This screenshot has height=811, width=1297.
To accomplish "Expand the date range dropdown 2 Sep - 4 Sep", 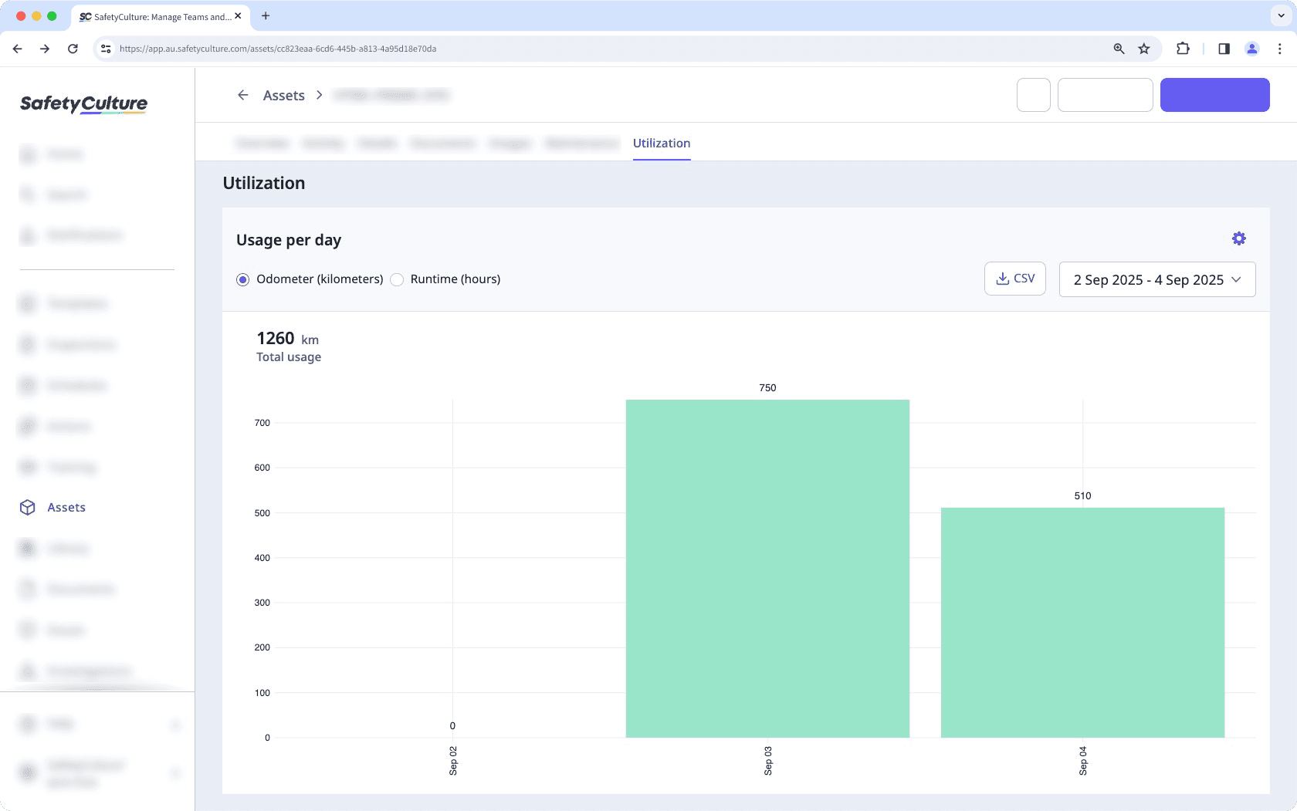I will click(x=1156, y=279).
